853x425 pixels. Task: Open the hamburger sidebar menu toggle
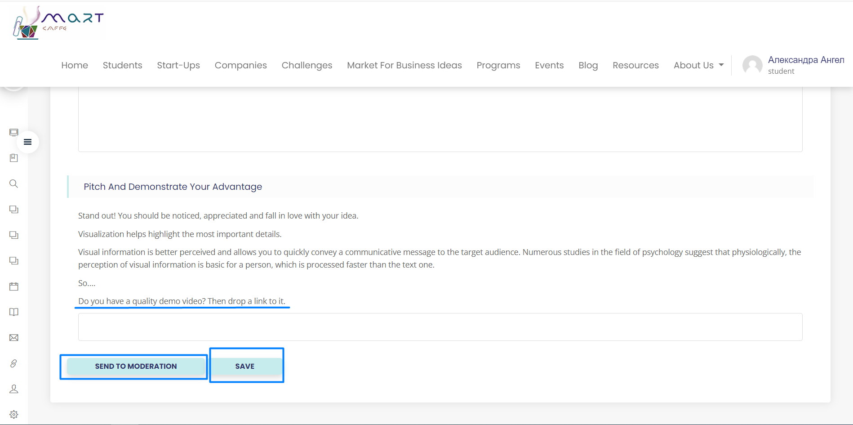pyautogui.click(x=28, y=142)
